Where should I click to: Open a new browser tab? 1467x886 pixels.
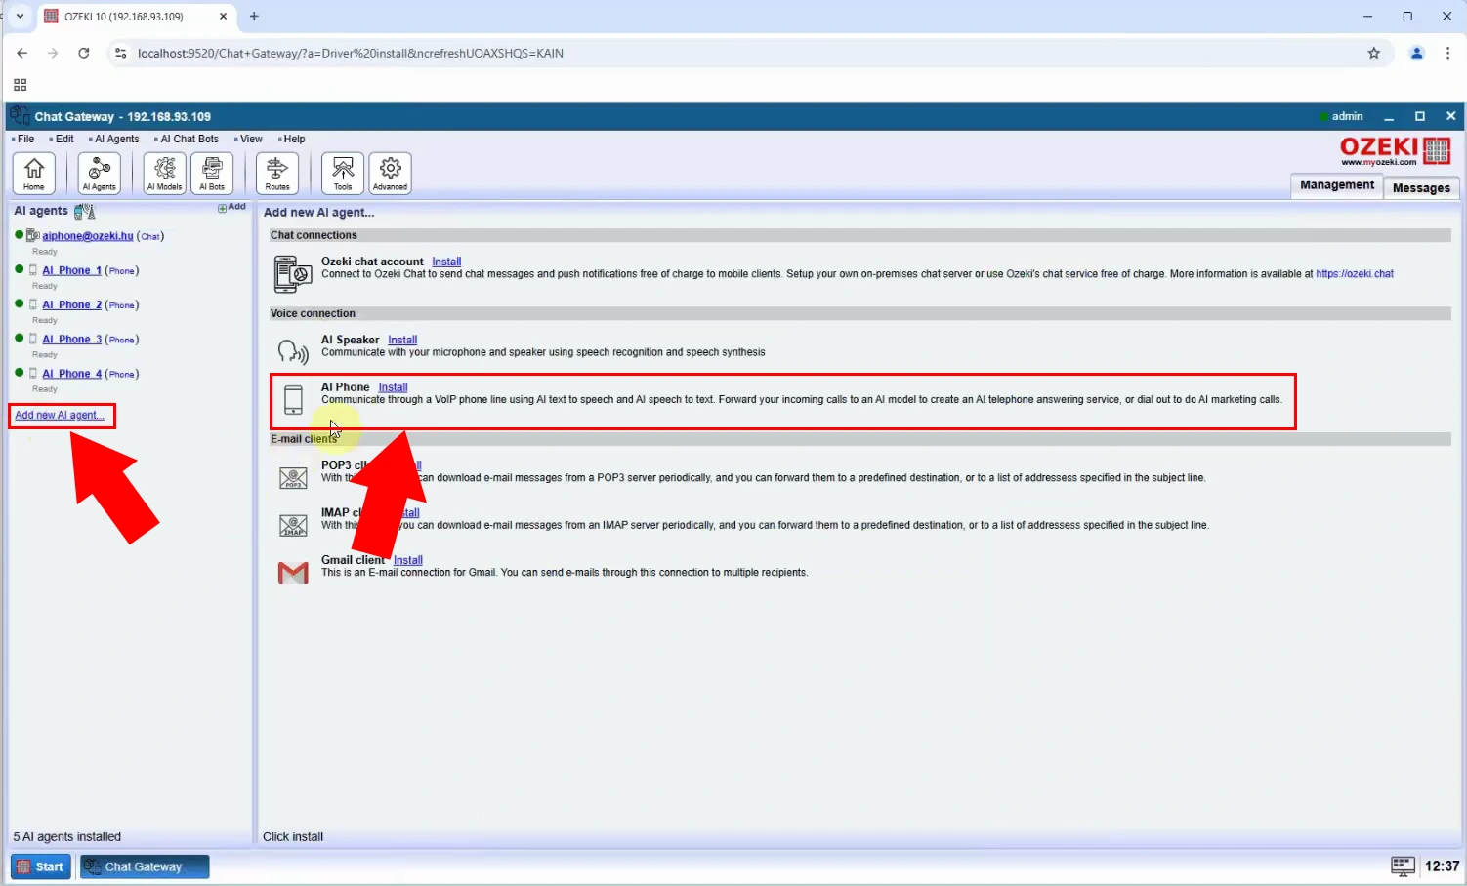(x=254, y=16)
